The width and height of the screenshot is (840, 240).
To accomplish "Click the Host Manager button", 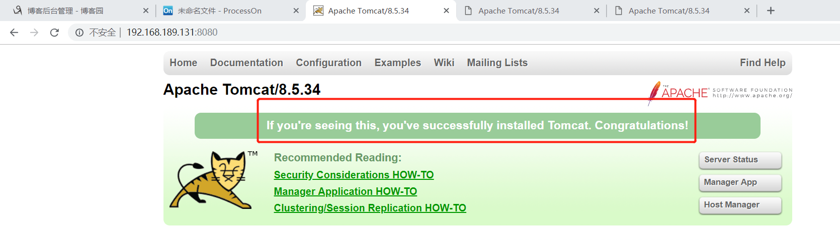I will click(x=740, y=205).
